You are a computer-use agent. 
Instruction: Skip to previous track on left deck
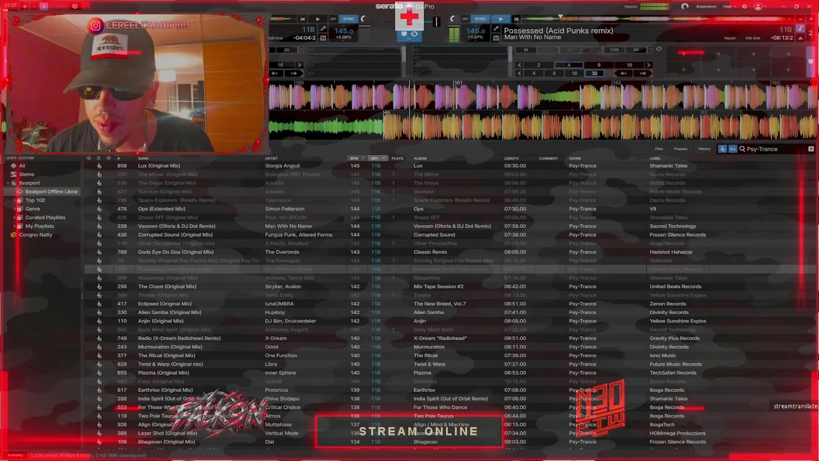[303, 19]
